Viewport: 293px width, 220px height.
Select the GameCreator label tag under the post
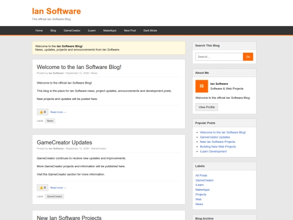tap(55, 196)
